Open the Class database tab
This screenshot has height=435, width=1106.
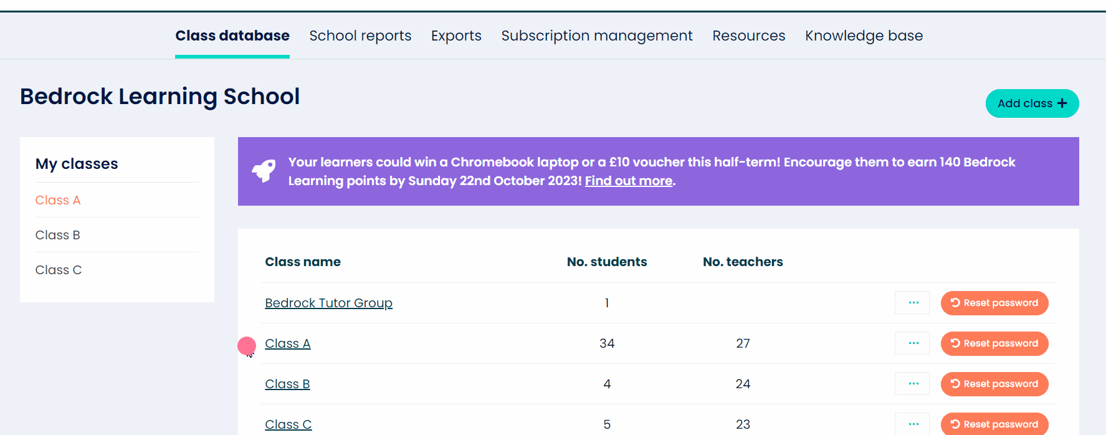click(x=232, y=36)
